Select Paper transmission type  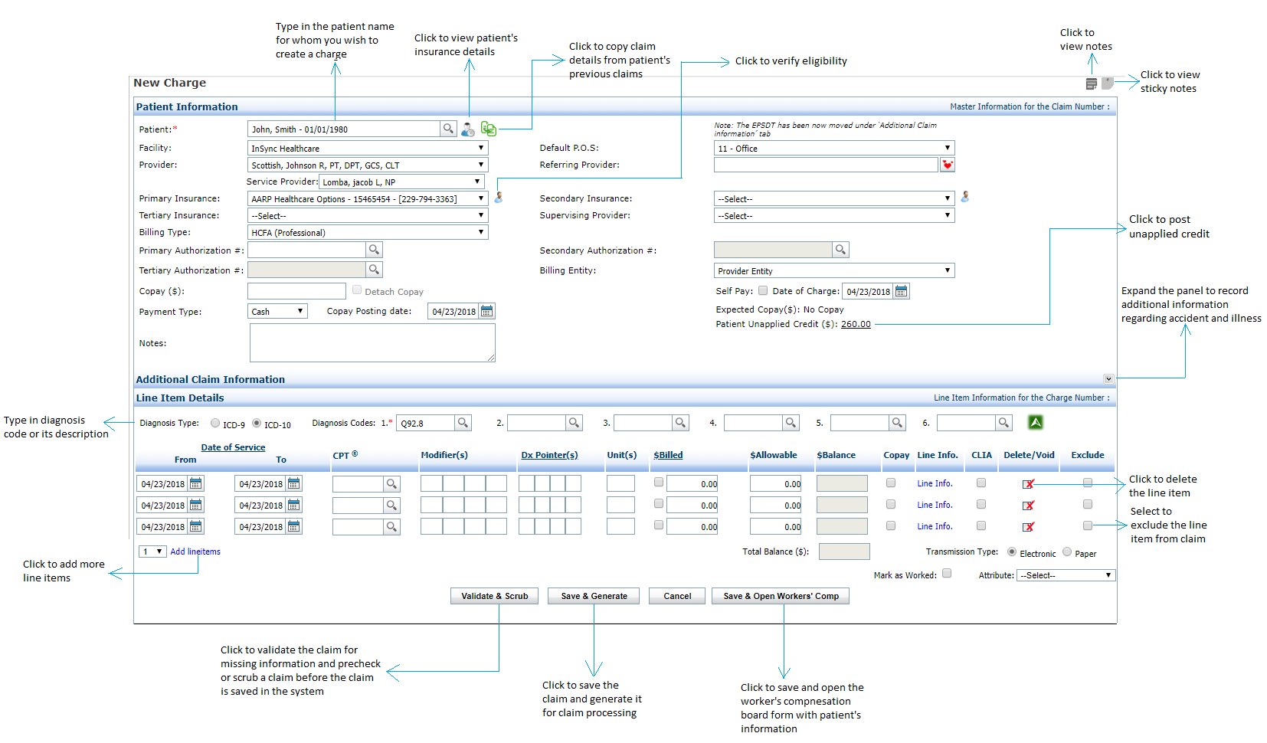[x=1067, y=552]
